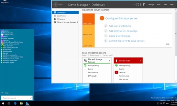Click Add roles and features link
The width and height of the screenshot is (177, 106).
pos(120,26)
